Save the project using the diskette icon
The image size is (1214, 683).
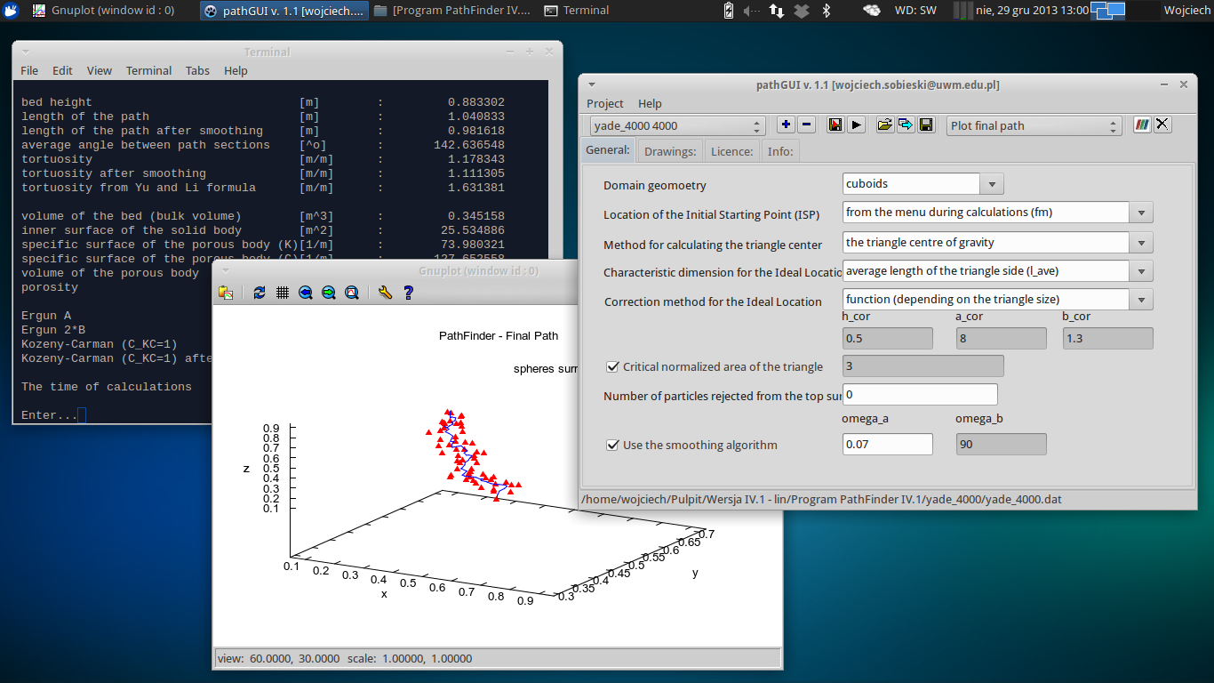(x=926, y=125)
